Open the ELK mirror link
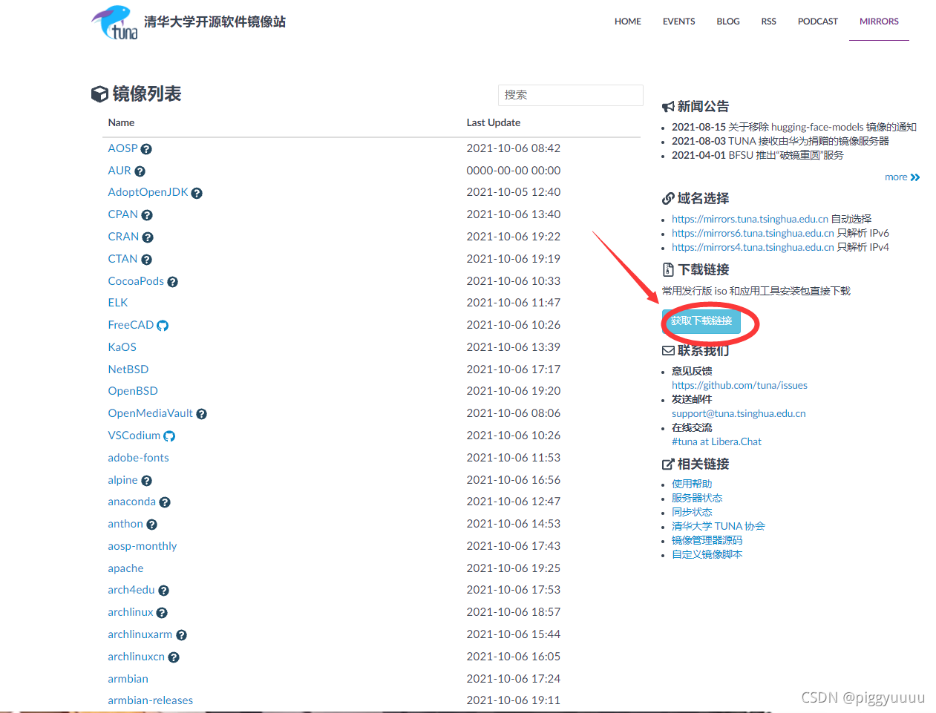 click(x=118, y=303)
